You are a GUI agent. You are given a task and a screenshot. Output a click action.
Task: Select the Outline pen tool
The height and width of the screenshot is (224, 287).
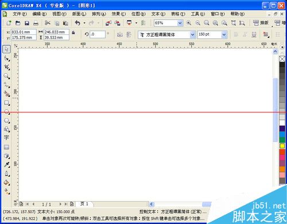[6, 174]
